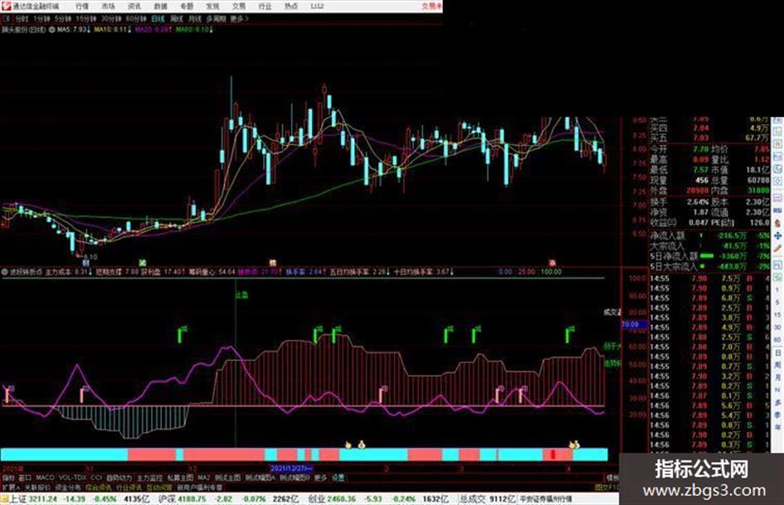Click the RSI tool icon in right sidebar
Viewport: 784px width, 505px height.
(x=777, y=211)
